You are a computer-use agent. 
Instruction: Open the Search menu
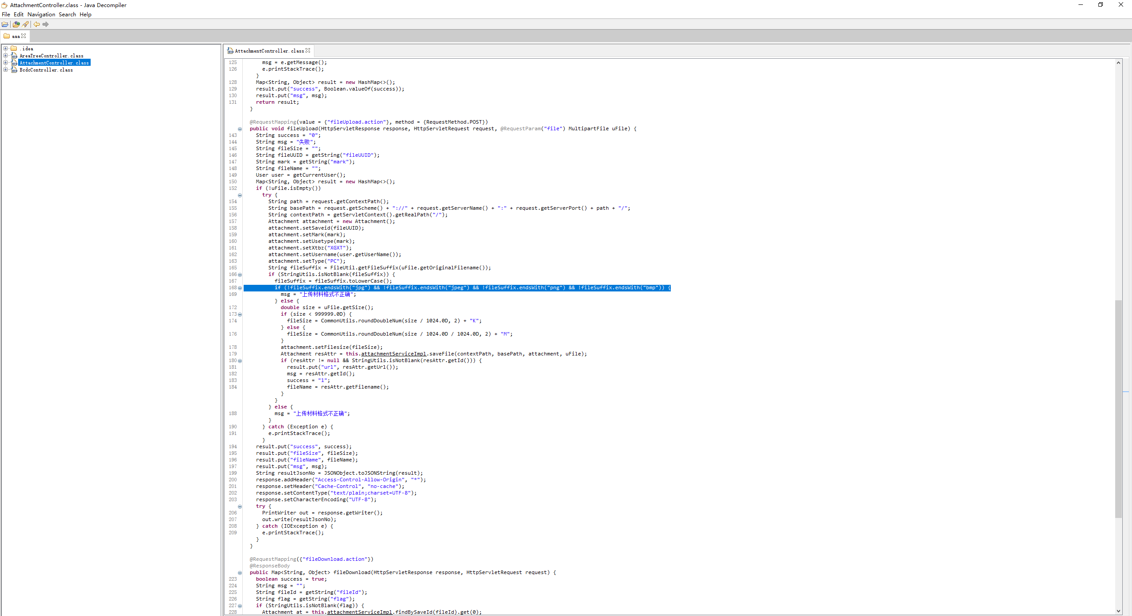[x=67, y=15]
